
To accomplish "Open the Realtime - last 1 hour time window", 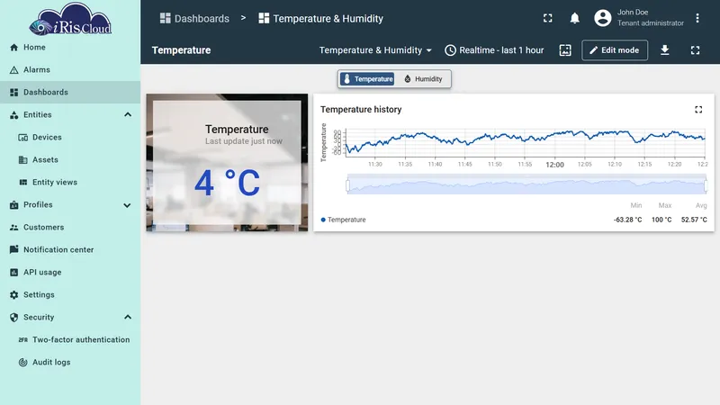I will [x=494, y=50].
